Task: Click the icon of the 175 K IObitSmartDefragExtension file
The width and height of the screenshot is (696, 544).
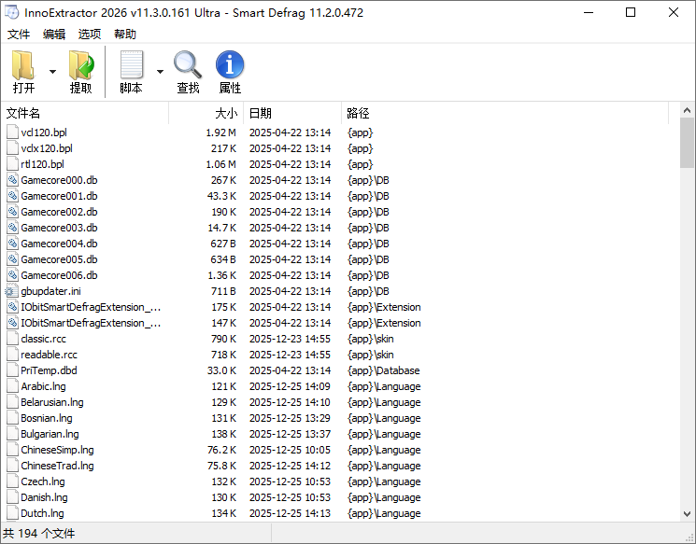Action: point(12,307)
